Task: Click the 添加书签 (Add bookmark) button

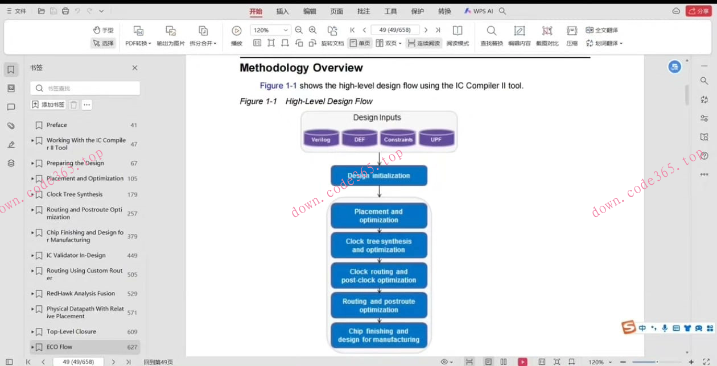Action: 48,105
